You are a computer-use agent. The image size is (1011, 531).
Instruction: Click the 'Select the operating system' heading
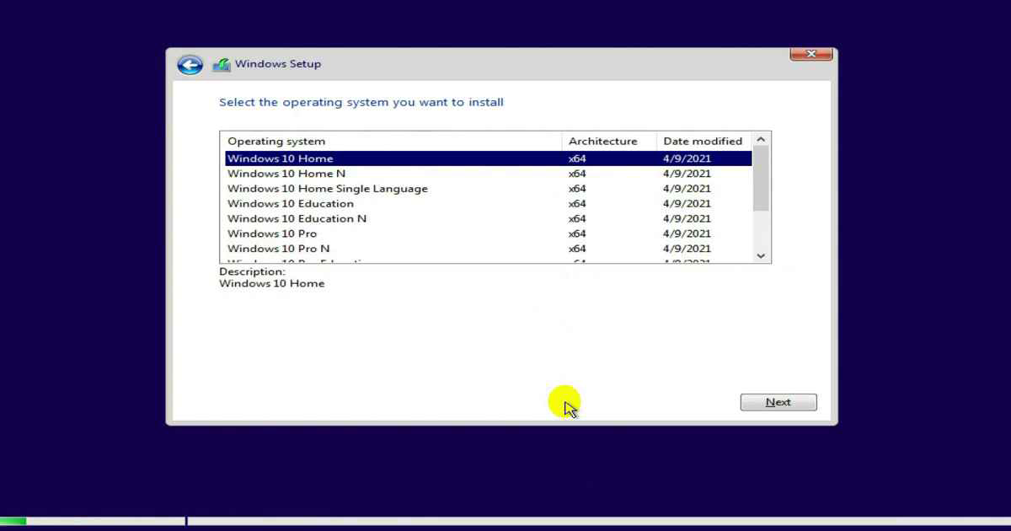point(361,103)
